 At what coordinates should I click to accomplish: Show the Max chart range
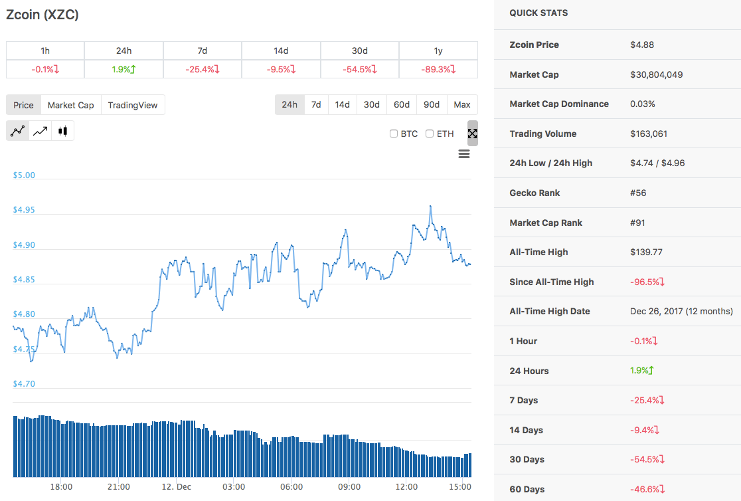(x=462, y=104)
